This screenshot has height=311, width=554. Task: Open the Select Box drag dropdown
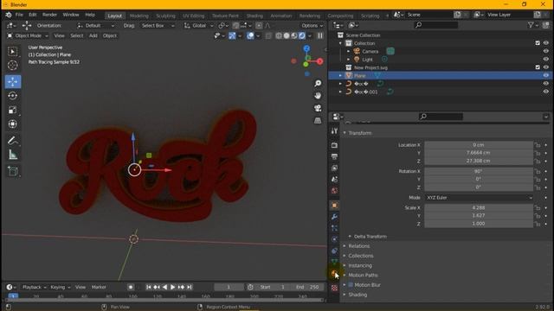pos(158,25)
